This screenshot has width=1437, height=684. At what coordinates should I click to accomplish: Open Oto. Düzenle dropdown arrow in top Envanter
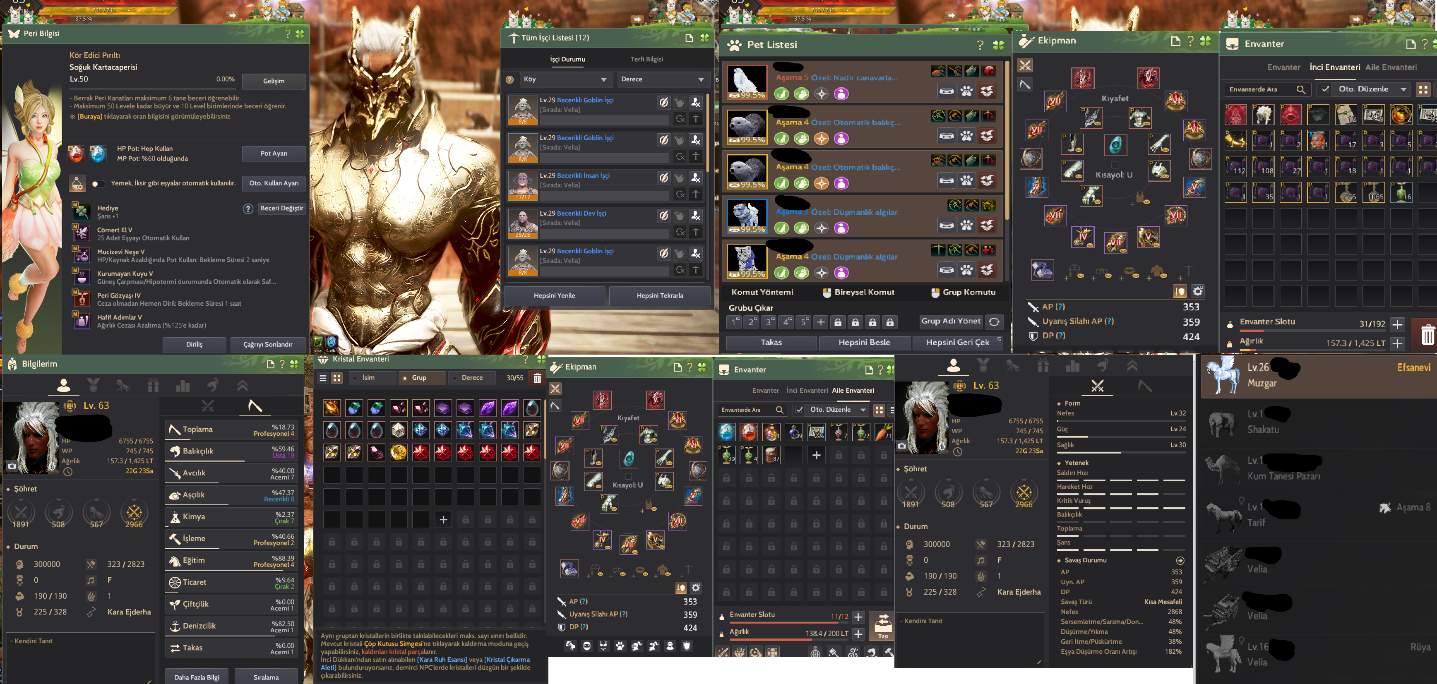(x=1403, y=89)
